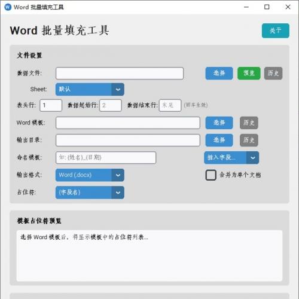Click the Word app icon in title bar
Screen dimensions: 299x299
click(x=8, y=7)
